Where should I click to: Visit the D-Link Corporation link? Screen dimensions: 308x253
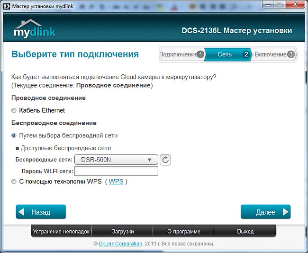point(120,244)
